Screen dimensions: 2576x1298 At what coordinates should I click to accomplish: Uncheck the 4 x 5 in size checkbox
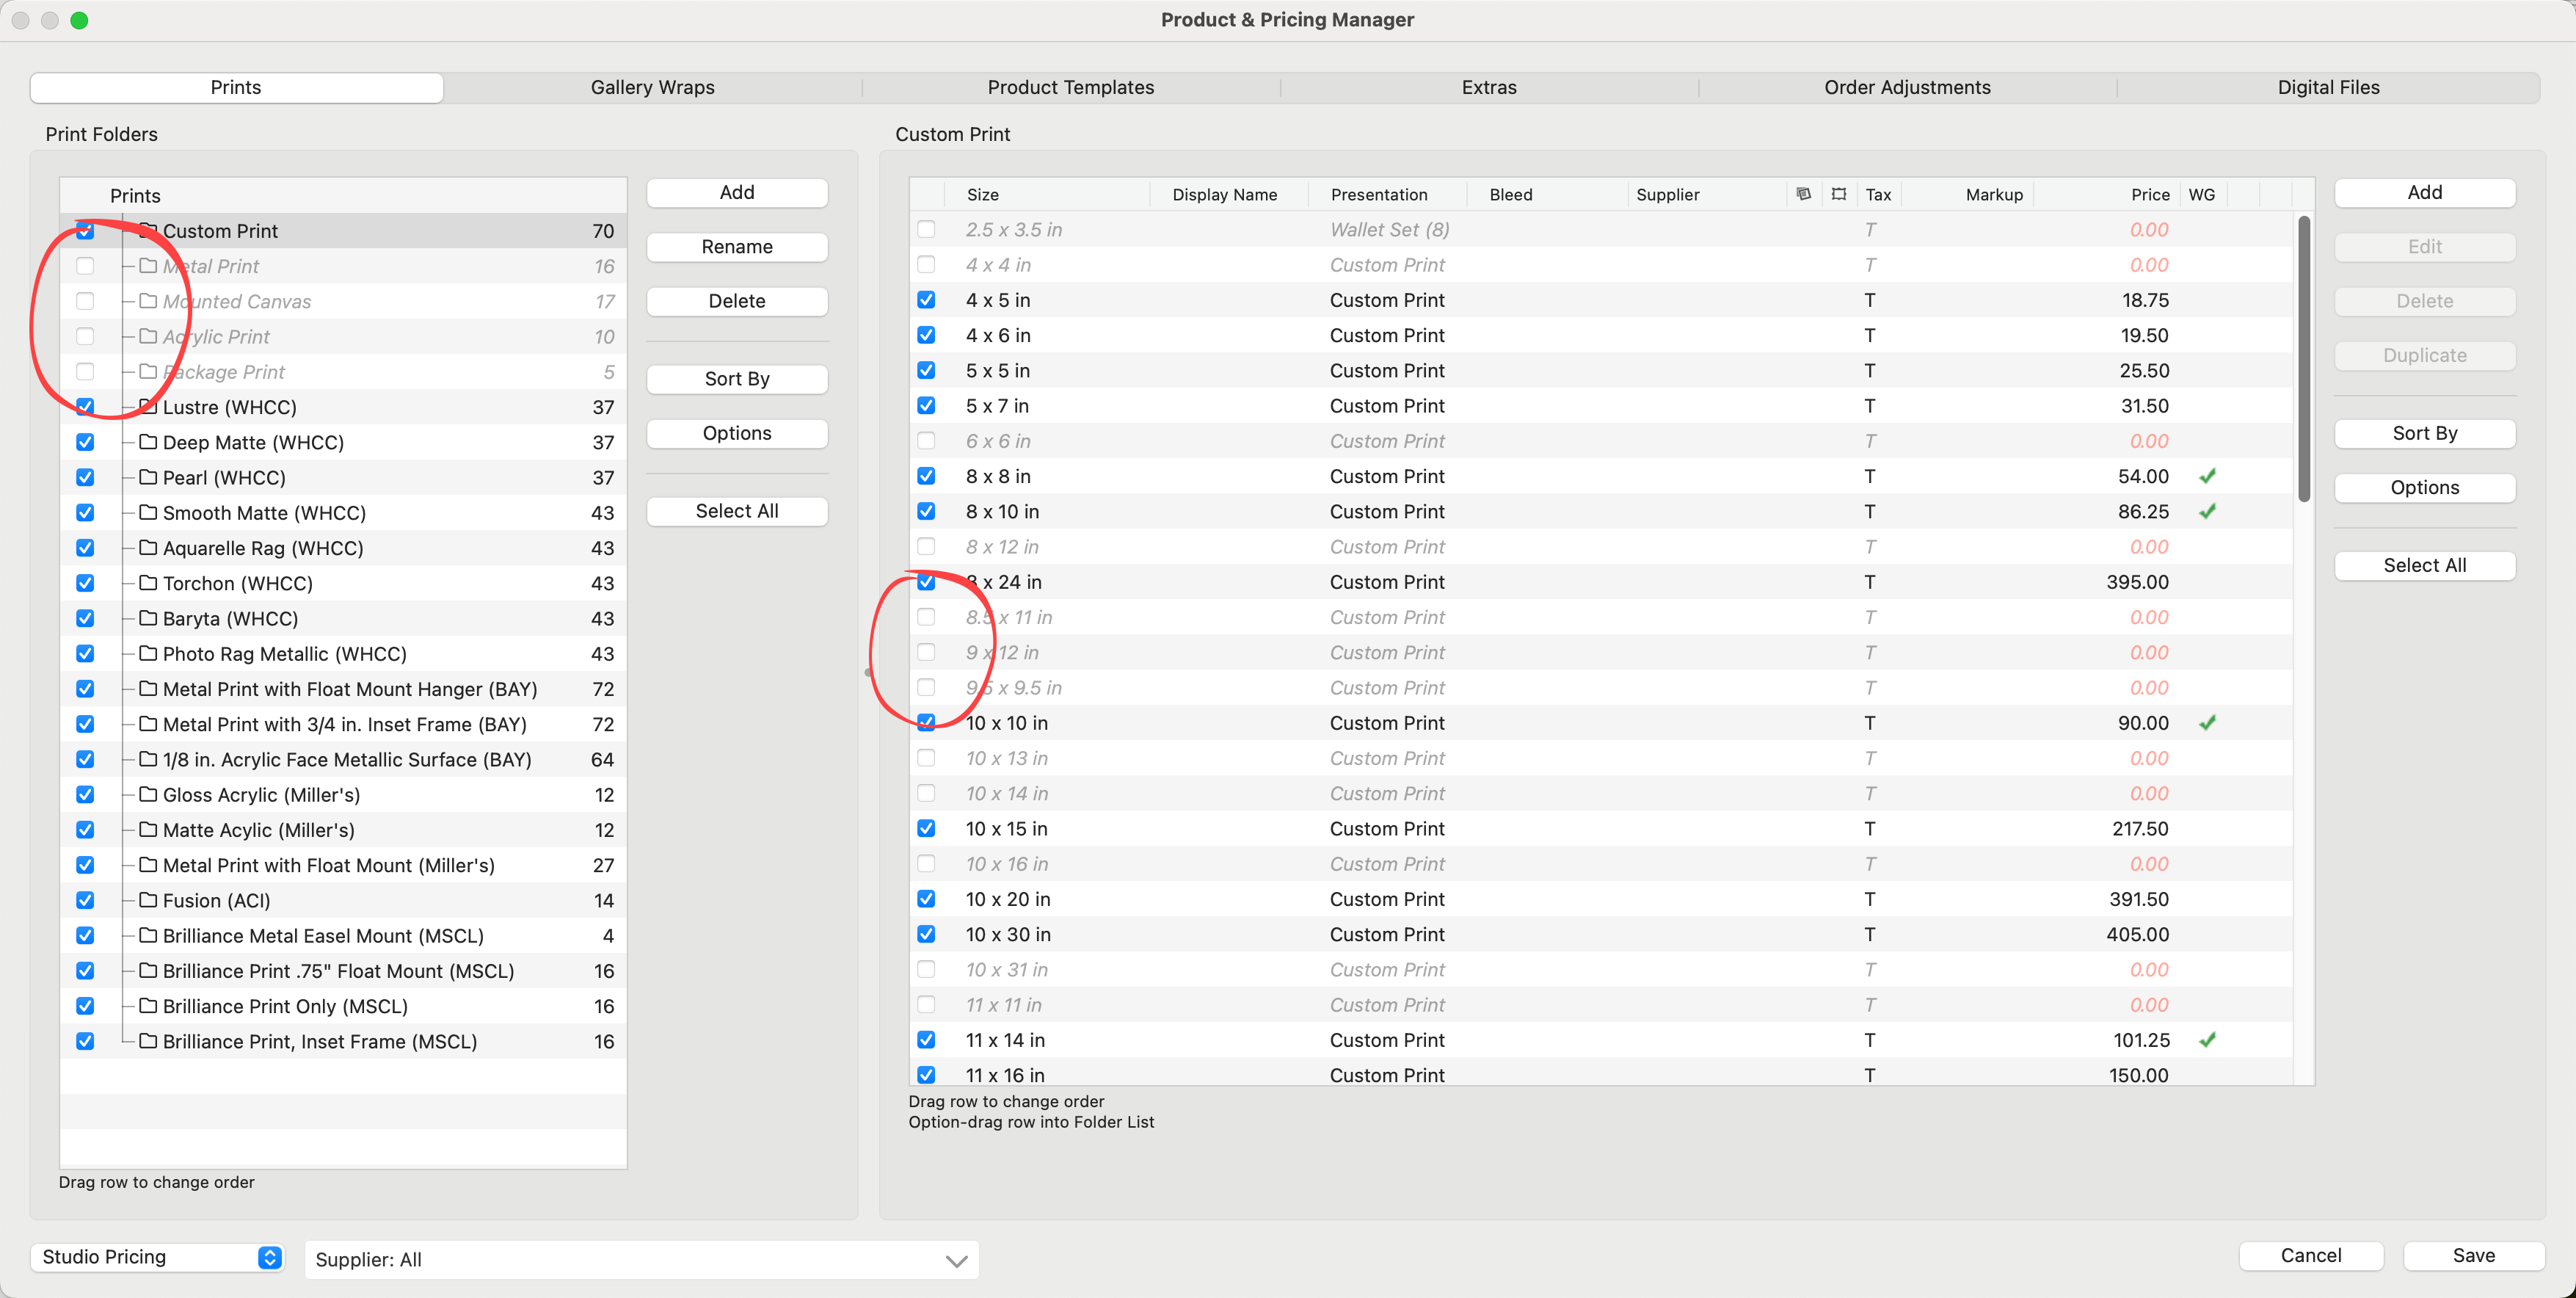926,300
